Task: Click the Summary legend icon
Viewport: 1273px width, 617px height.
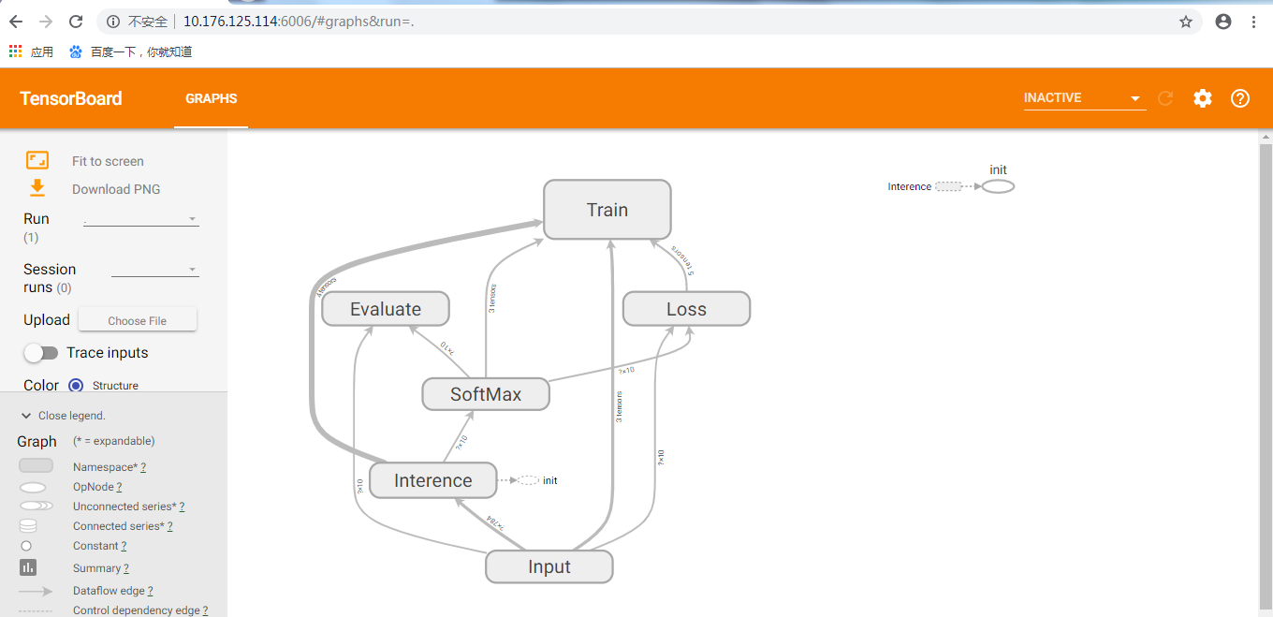Action: [x=28, y=567]
